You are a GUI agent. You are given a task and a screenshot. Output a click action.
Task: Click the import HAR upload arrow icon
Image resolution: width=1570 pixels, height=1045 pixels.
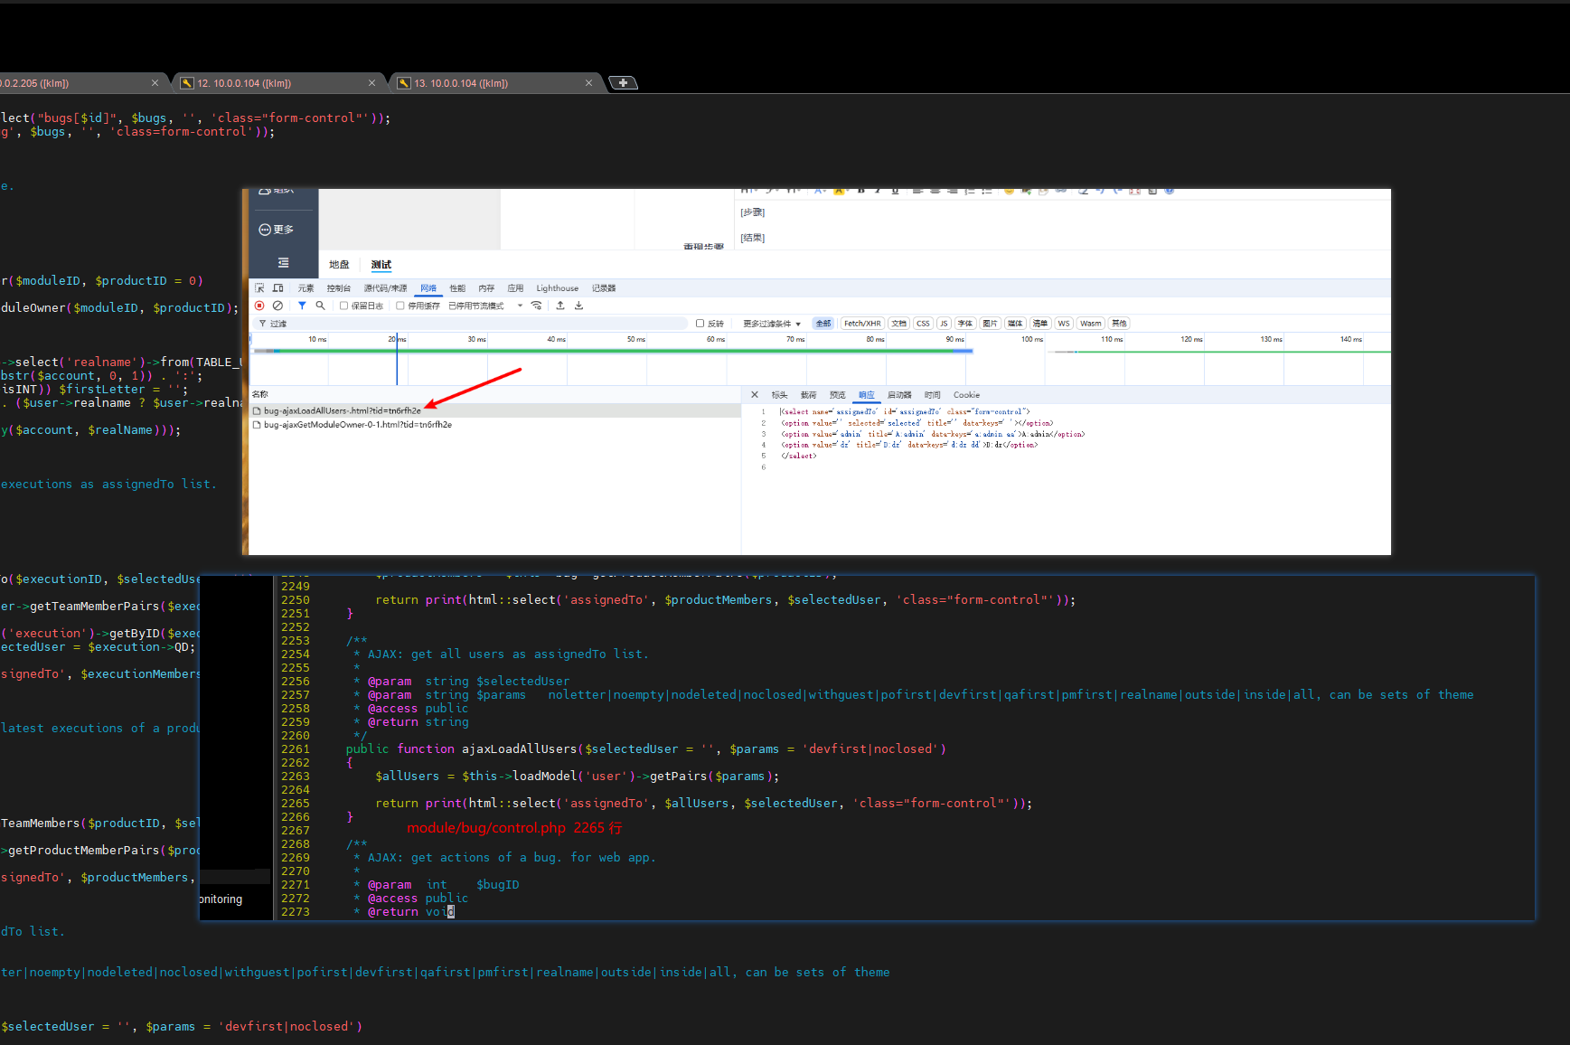tap(560, 306)
